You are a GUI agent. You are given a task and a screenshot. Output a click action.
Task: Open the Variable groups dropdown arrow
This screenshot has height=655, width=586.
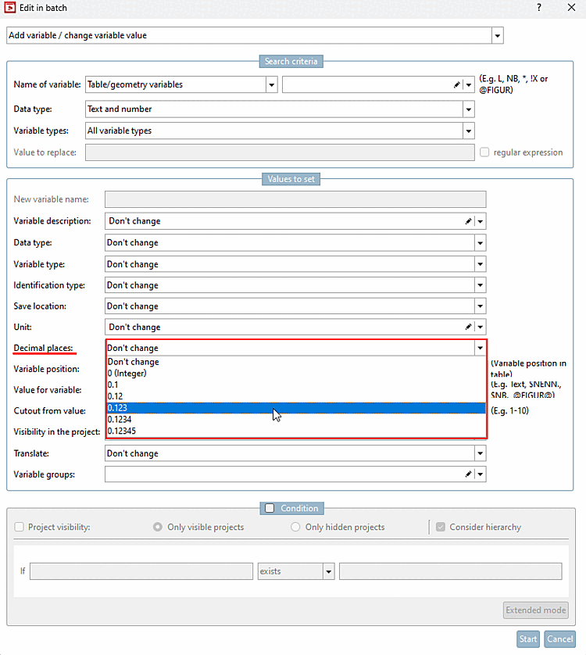(481, 474)
